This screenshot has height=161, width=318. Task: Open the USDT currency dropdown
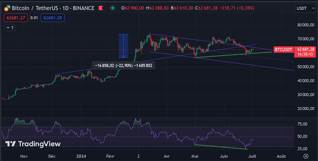tap(306, 8)
